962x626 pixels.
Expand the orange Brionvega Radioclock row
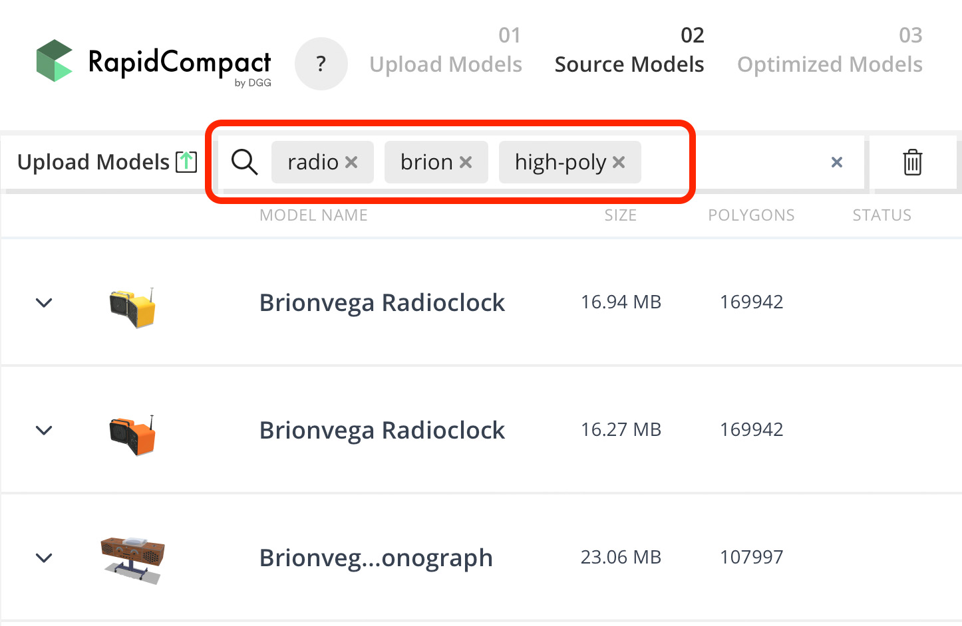[x=44, y=431]
